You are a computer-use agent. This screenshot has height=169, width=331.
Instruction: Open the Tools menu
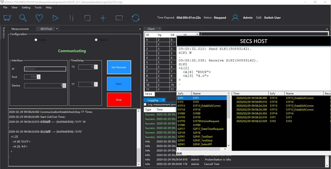click(38, 7)
